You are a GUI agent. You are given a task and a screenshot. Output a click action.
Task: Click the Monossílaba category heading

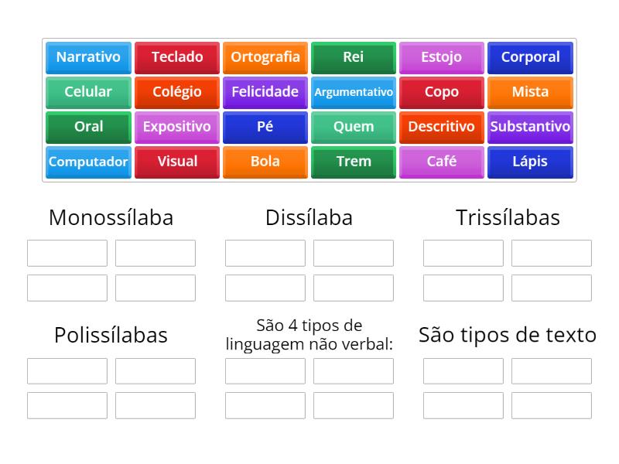[x=111, y=217]
